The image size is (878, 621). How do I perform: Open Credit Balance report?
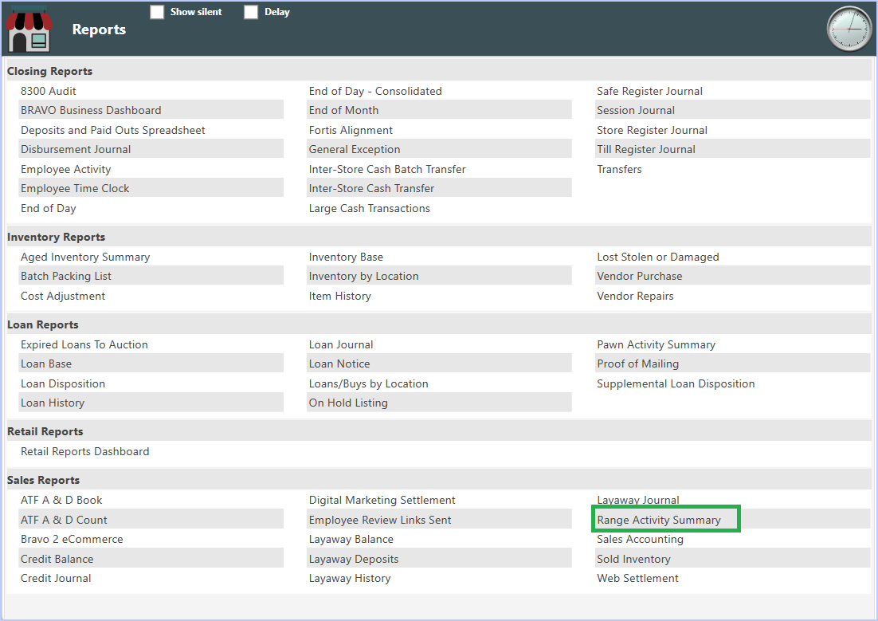(x=57, y=560)
